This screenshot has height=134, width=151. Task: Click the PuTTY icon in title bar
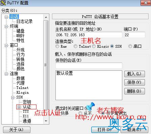pos(3,3)
